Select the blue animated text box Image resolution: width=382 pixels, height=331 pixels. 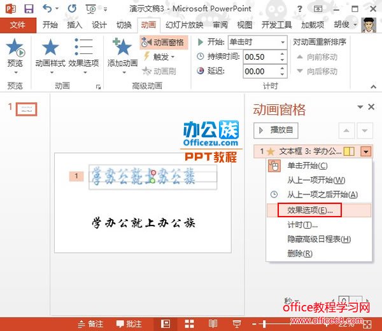[153, 177]
